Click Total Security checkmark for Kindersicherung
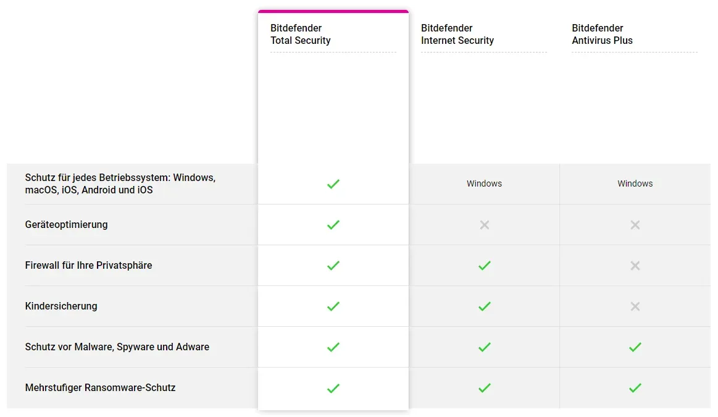Viewport: 718px width, 417px height. tap(333, 306)
